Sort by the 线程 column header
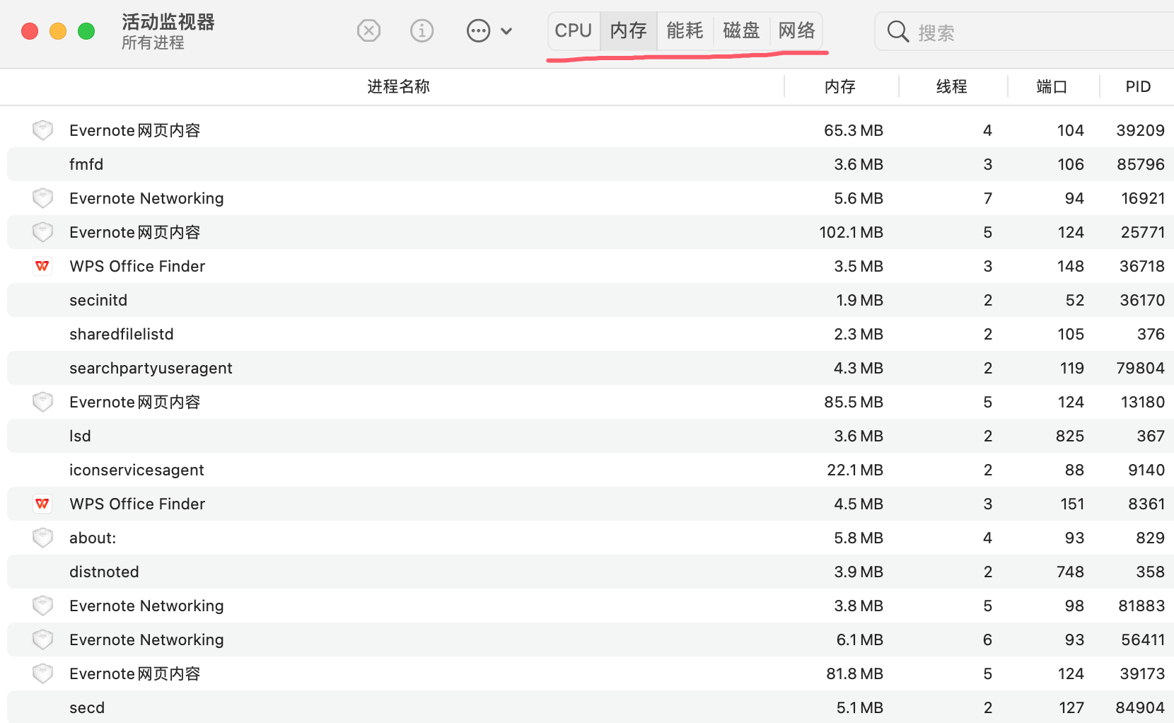 coord(952,86)
